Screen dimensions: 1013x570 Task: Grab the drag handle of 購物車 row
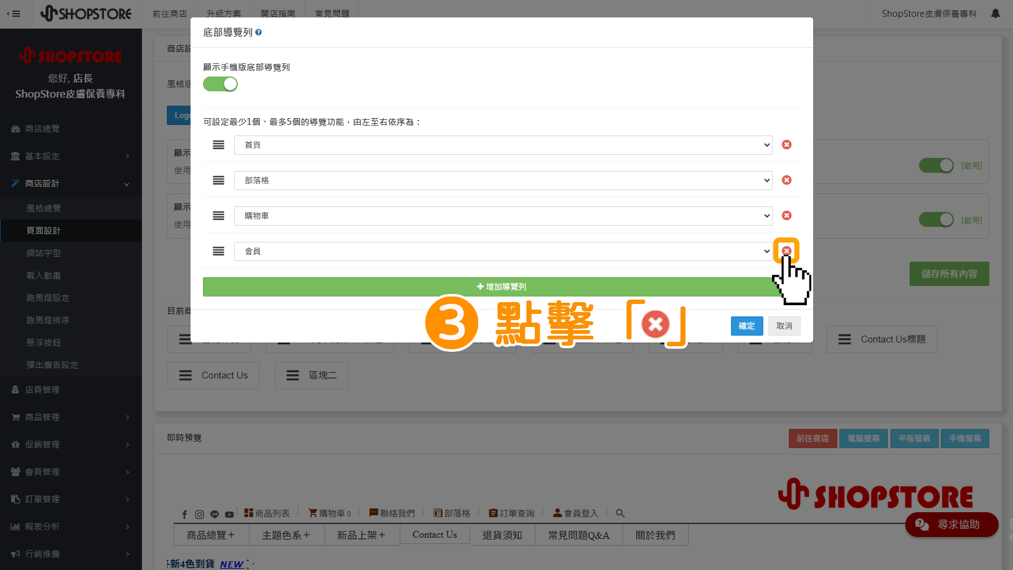pos(219,216)
